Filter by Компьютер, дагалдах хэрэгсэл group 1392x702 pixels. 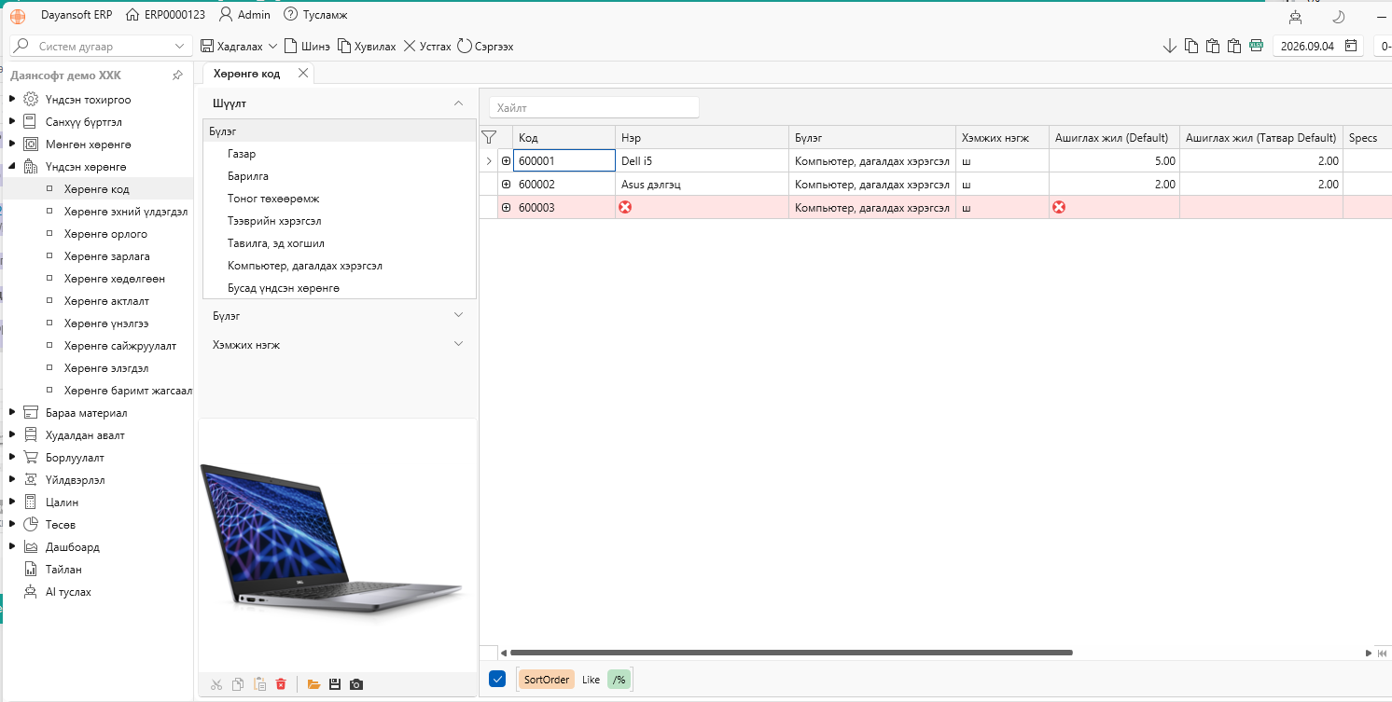[304, 266]
